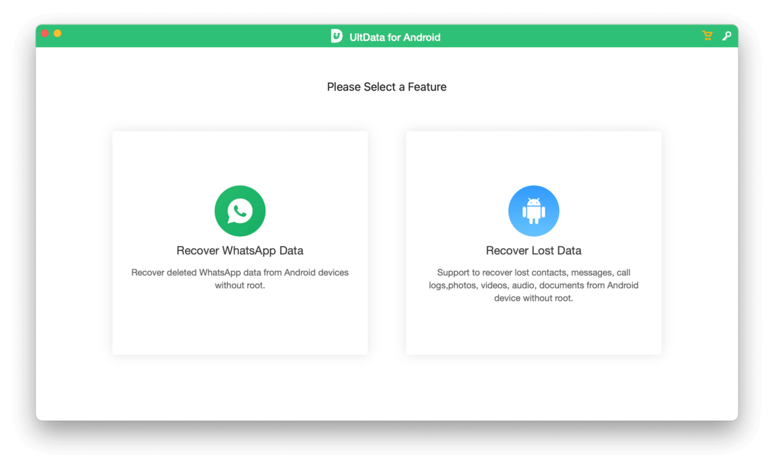Select the Recover WhatsApp Data heading
This screenshot has height=468, width=774.
(240, 250)
